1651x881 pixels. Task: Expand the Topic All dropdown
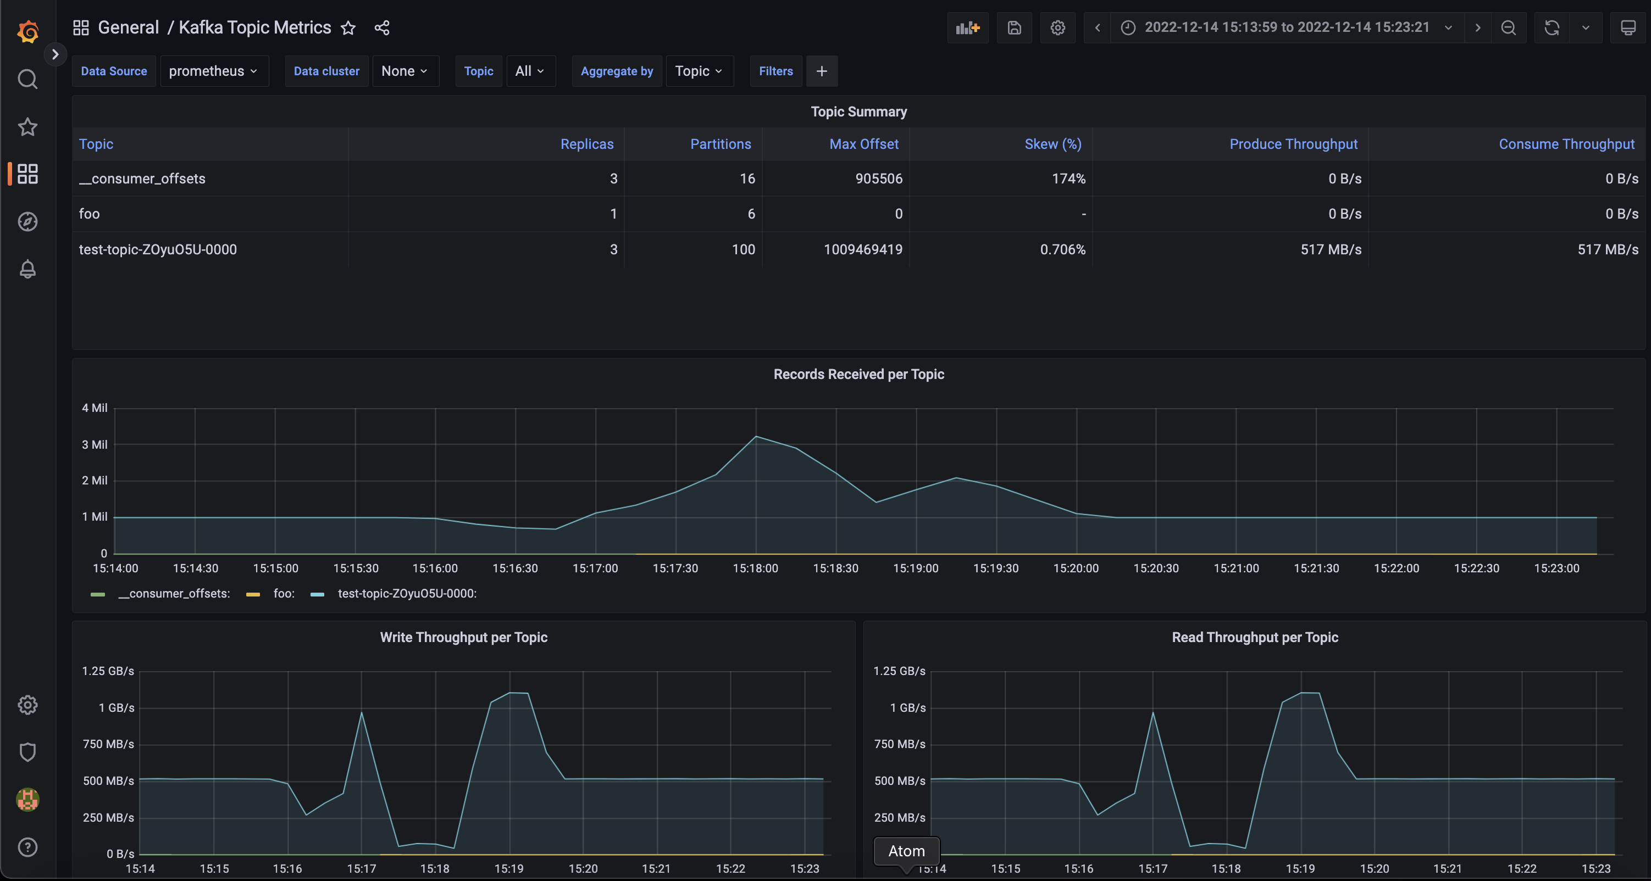coord(530,71)
